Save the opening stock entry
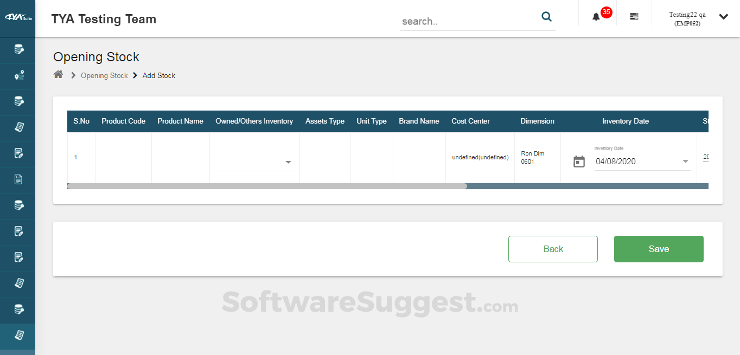Image resolution: width=740 pixels, height=355 pixels. (x=658, y=249)
